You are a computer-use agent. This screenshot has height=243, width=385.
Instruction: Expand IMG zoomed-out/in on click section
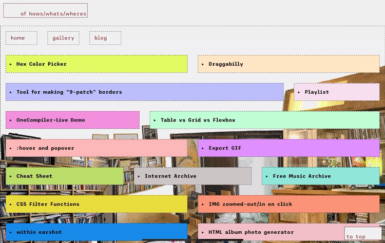[x=250, y=204]
